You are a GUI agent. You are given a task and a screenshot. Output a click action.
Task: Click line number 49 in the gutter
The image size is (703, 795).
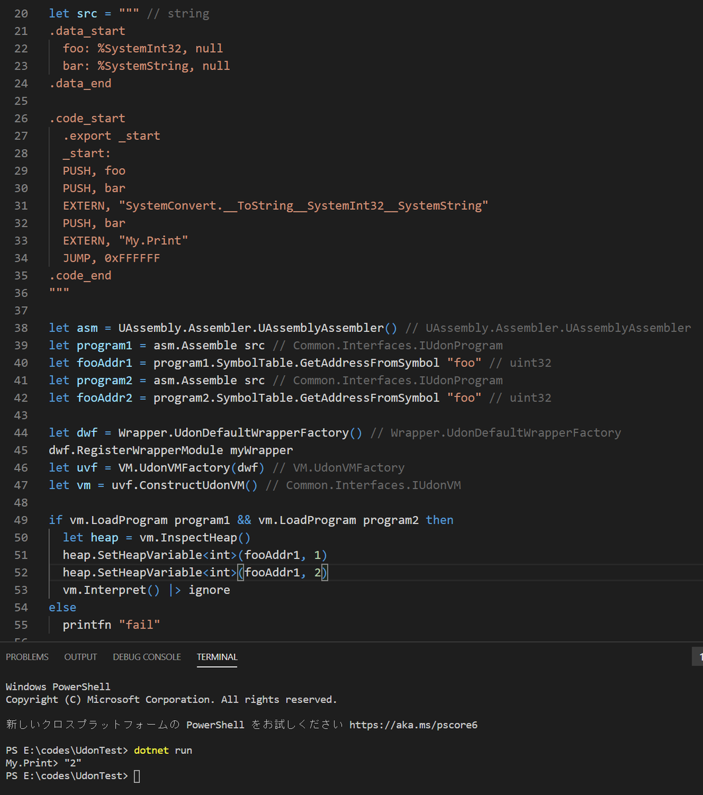21,520
